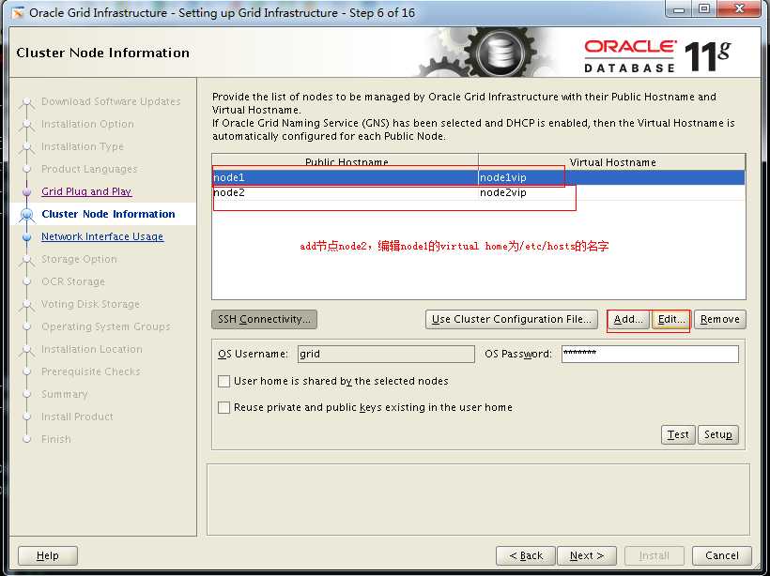Select node1 public hostname cell
Screen dimensions: 770x576
(x=346, y=177)
